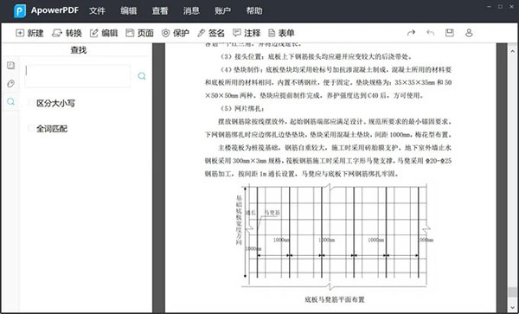This screenshot has width=519, height=314.
Task: Click the user account icon
Action: coord(469,33)
